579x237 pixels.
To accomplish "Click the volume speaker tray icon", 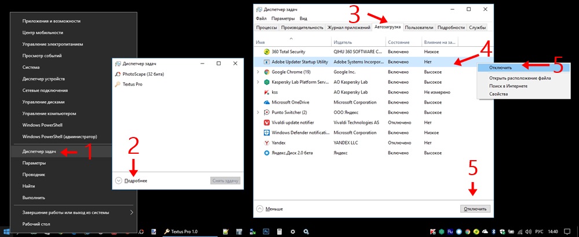I will 529,232.
